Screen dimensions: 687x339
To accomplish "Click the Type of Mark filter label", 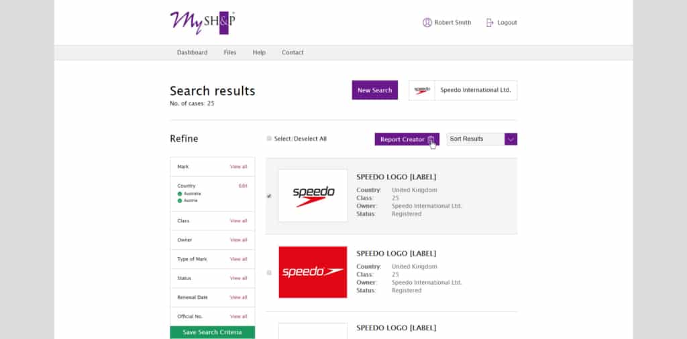I will (192, 259).
